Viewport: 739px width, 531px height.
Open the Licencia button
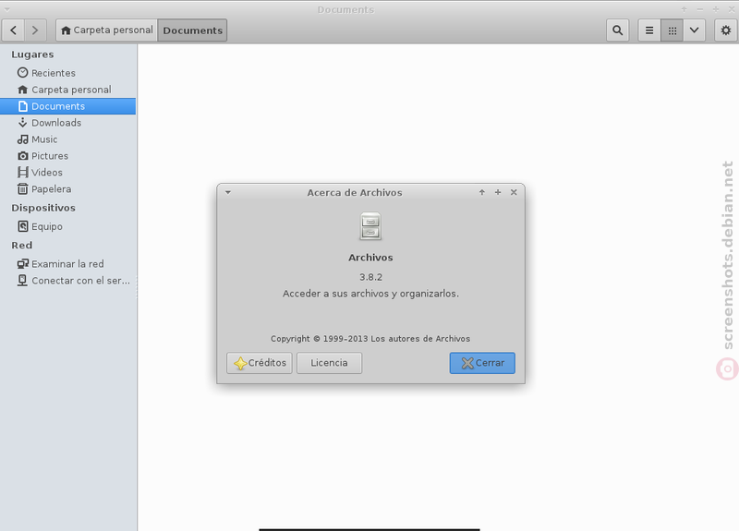pos(329,363)
